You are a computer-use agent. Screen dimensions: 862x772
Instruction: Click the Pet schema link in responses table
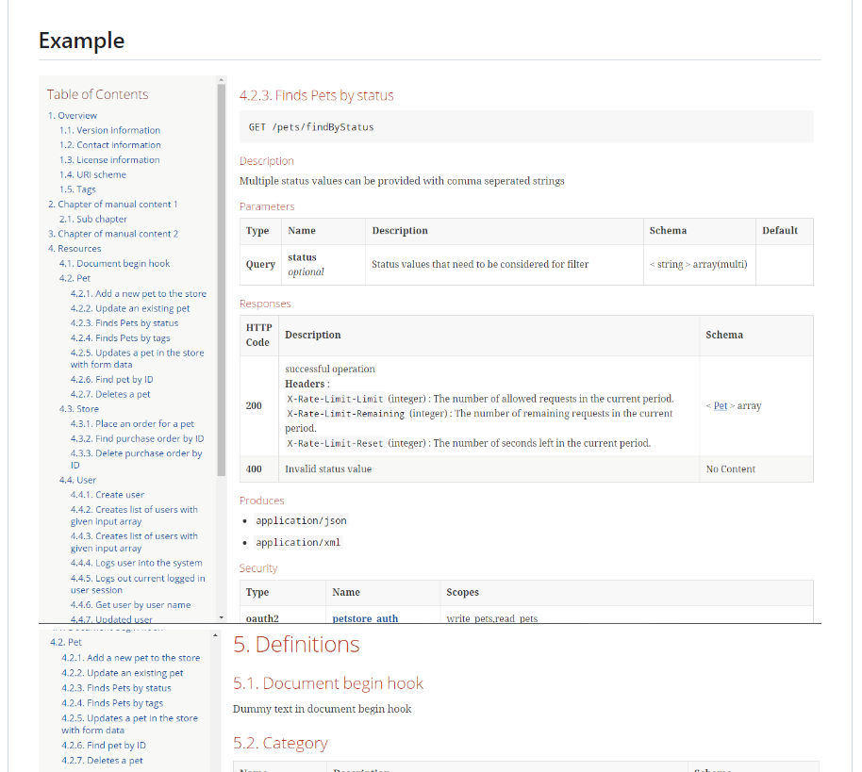click(x=721, y=405)
